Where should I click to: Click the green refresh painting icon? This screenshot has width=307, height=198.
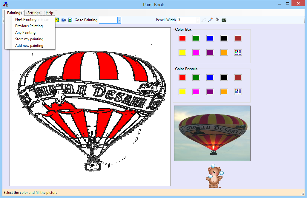(x=70, y=20)
